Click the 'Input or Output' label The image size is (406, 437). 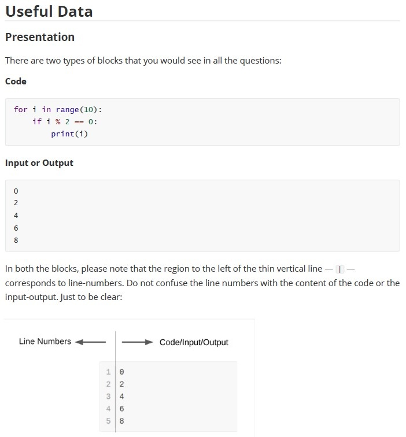click(x=39, y=163)
